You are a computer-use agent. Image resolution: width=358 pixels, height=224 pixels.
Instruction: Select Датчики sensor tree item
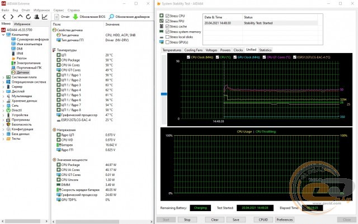click(x=23, y=72)
